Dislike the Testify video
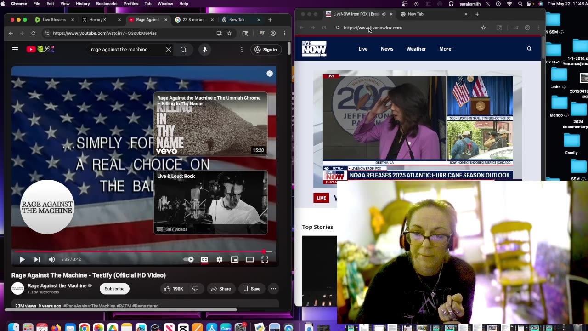 click(x=195, y=289)
